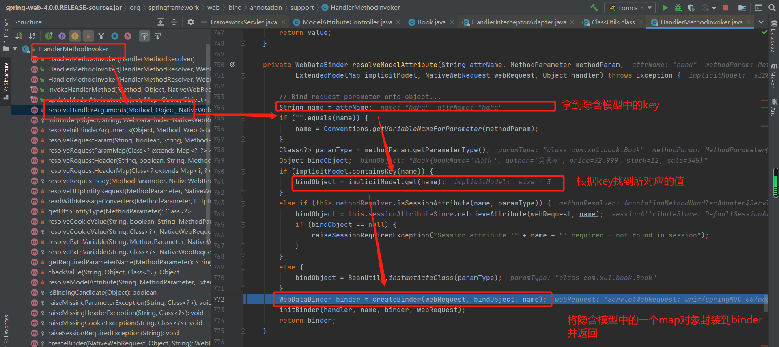Collapse code fold at line 765
This screenshot has height=347, width=779.
pyautogui.click(x=243, y=224)
